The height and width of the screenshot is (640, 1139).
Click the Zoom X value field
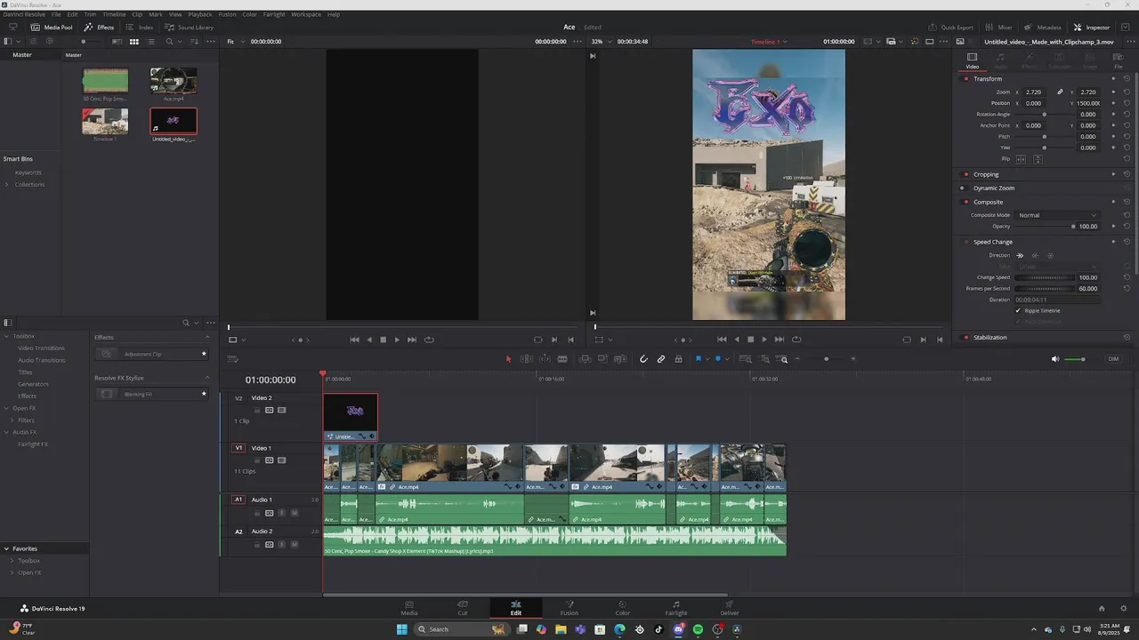click(1036, 92)
